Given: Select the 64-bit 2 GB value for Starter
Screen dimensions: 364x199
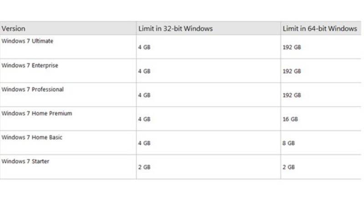Looking at the screenshot, I should 289,167.
